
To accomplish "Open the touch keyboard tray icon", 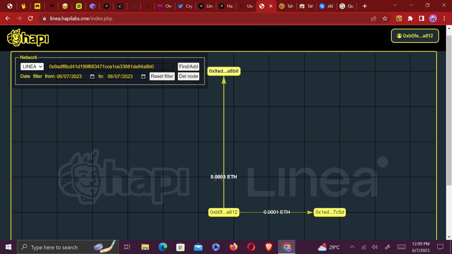I will [x=402, y=247].
